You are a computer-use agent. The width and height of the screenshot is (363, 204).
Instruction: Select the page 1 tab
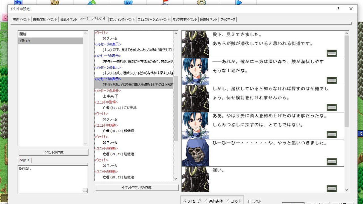tap(24, 160)
